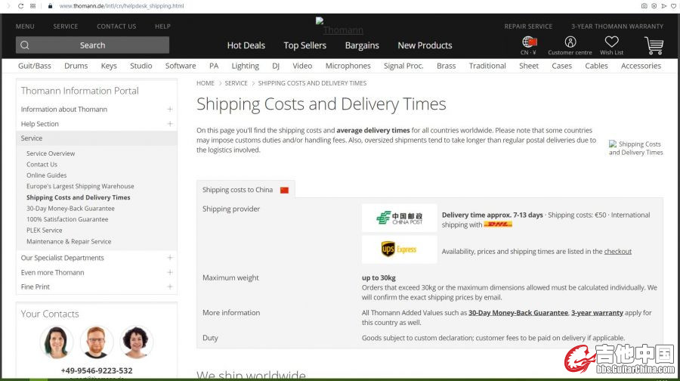
Task: Click the browser address bar URL
Action: click(122, 6)
